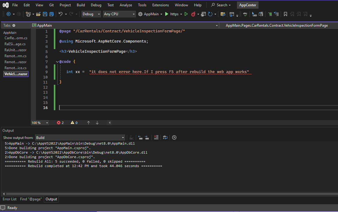The image size is (338, 212).
Task: Open the New Project icon in toolbar
Action: pyautogui.click(x=28, y=14)
